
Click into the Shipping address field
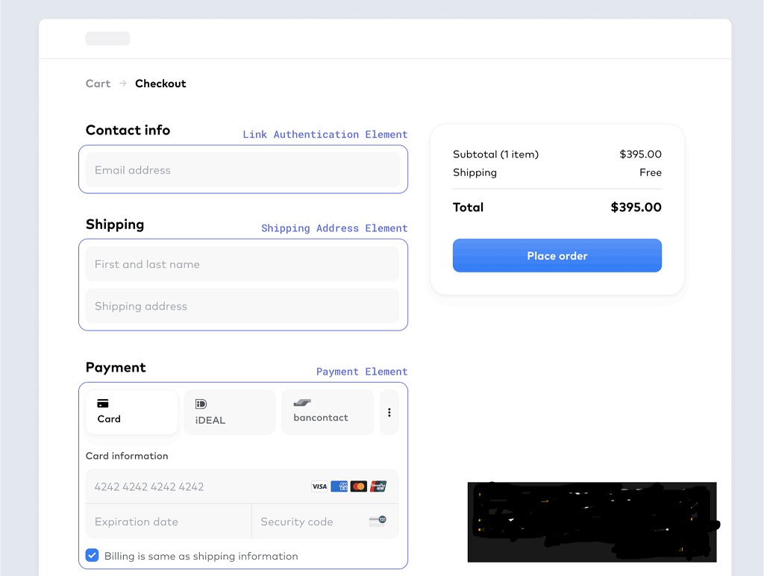tap(242, 306)
